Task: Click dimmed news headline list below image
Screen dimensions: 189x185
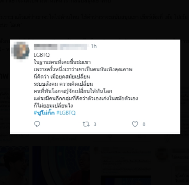Action: click(x=126, y=161)
